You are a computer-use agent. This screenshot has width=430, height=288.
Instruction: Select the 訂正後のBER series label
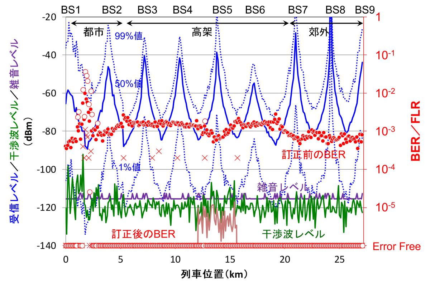(x=143, y=234)
